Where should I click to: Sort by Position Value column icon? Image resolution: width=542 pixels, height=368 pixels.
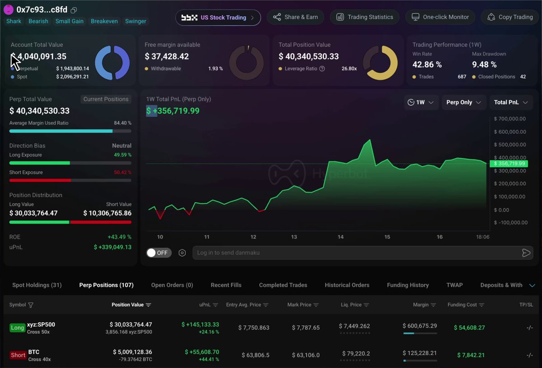pyautogui.click(x=148, y=305)
